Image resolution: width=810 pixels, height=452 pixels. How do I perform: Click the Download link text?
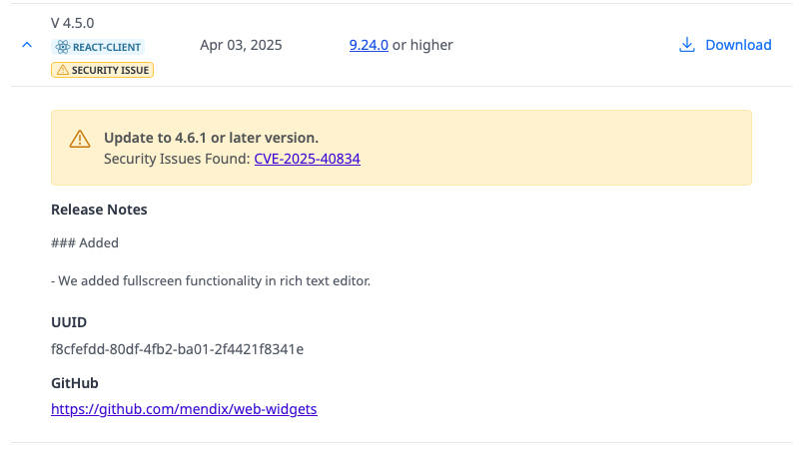coord(738,45)
